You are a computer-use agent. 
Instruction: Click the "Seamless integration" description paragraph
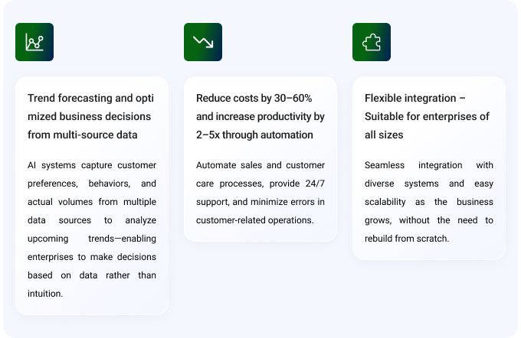coord(428,202)
